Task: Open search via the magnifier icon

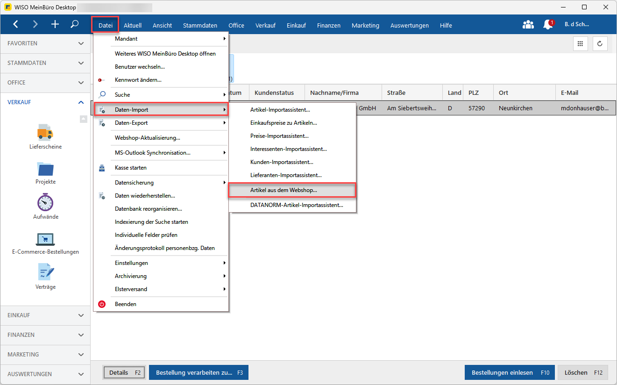Action: pyautogui.click(x=75, y=25)
